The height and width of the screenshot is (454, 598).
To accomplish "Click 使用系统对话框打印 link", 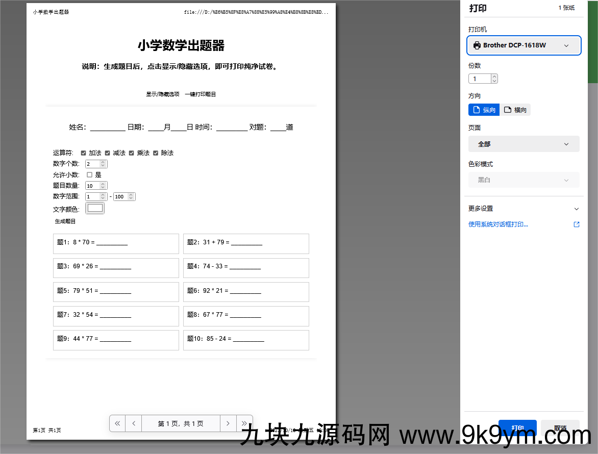I will [498, 224].
